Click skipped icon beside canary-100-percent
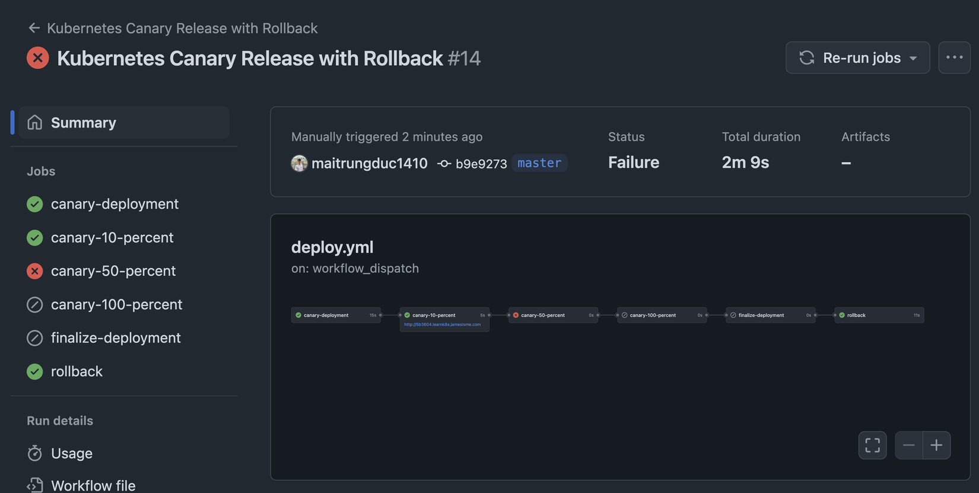The image size is (979, 493). [x=35, y=305]
